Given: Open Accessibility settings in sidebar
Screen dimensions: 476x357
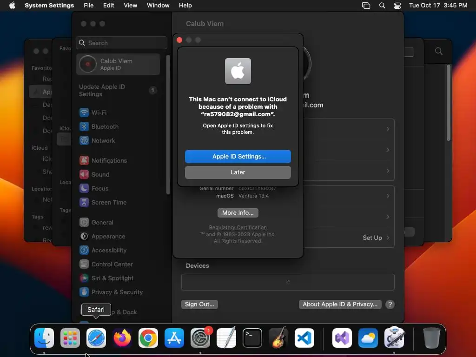Looking at the screenshot, I should pos(103,251).
